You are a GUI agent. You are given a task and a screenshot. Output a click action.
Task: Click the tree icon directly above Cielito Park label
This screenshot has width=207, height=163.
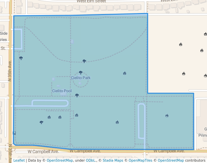pos(81,72)
